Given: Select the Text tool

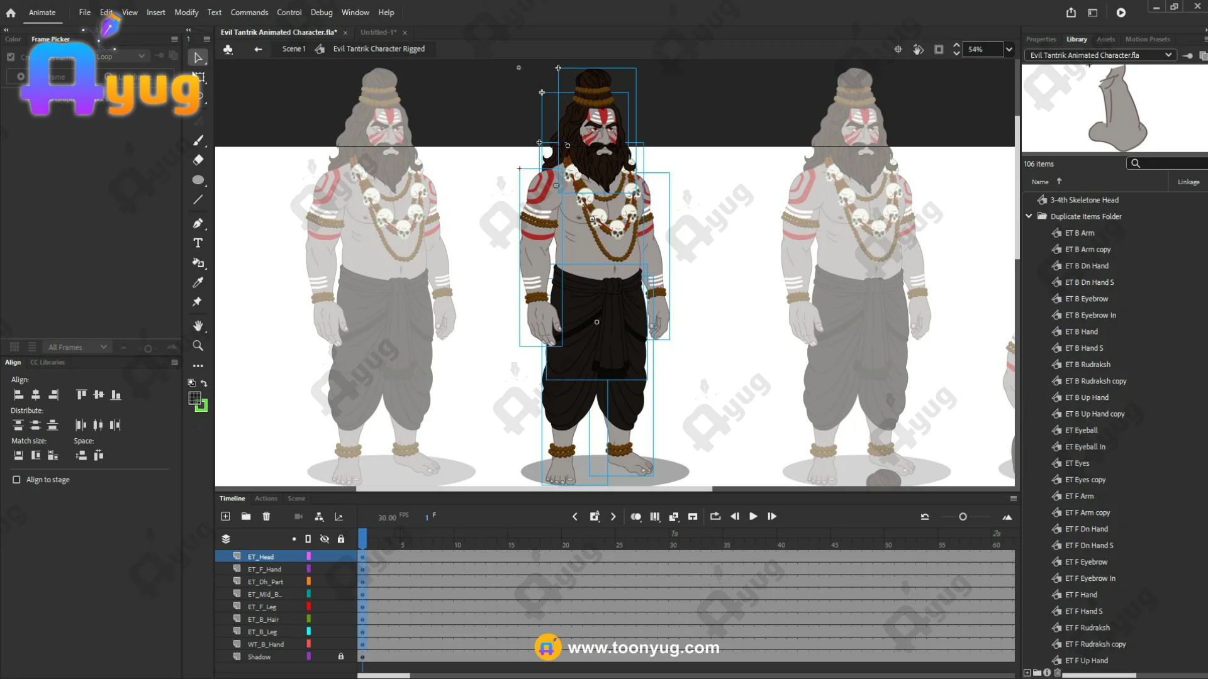Looking at the screenshot, I should click(198, 243).
